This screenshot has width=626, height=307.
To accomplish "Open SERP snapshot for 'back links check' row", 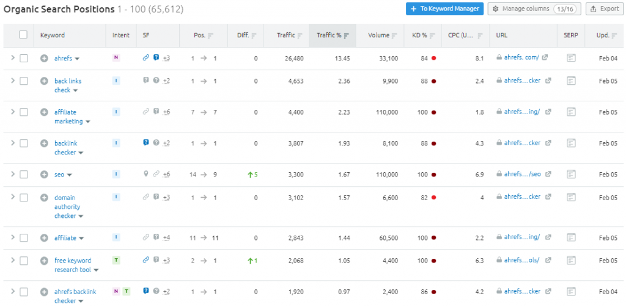I will (572, 81).
